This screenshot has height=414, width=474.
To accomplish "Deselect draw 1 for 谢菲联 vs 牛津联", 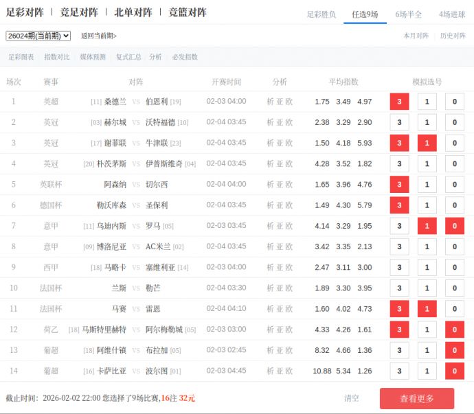I will pos(427,143).
